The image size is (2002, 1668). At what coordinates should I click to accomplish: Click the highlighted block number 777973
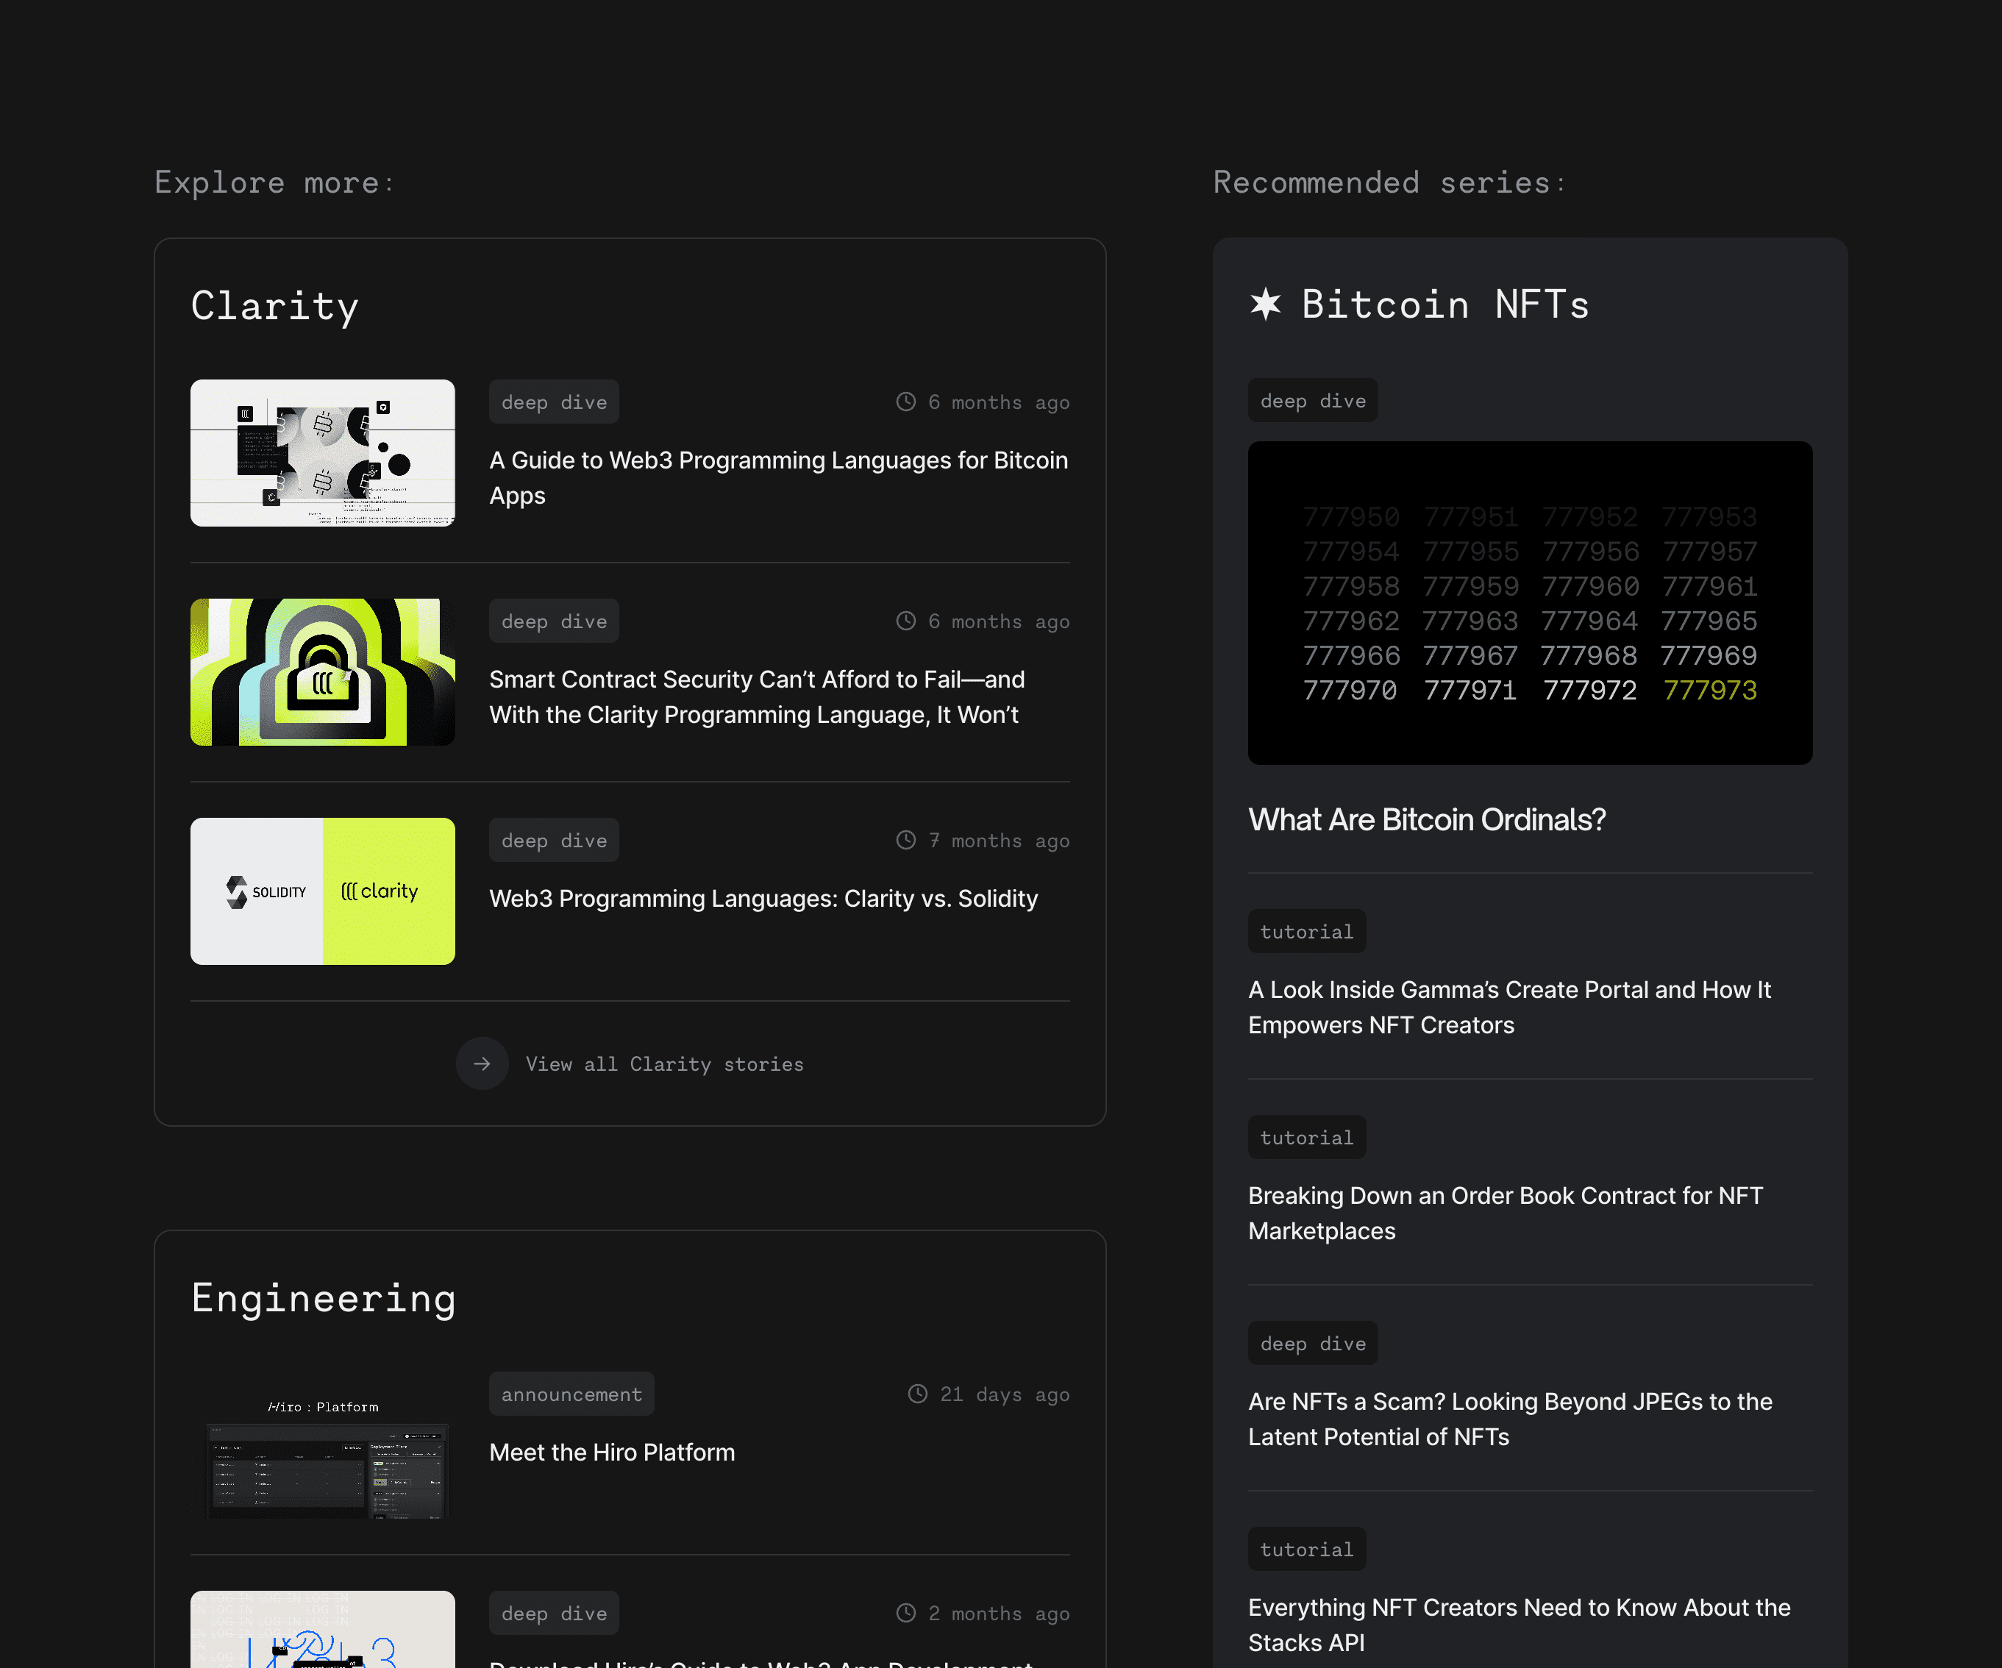tap(1710, 690)
